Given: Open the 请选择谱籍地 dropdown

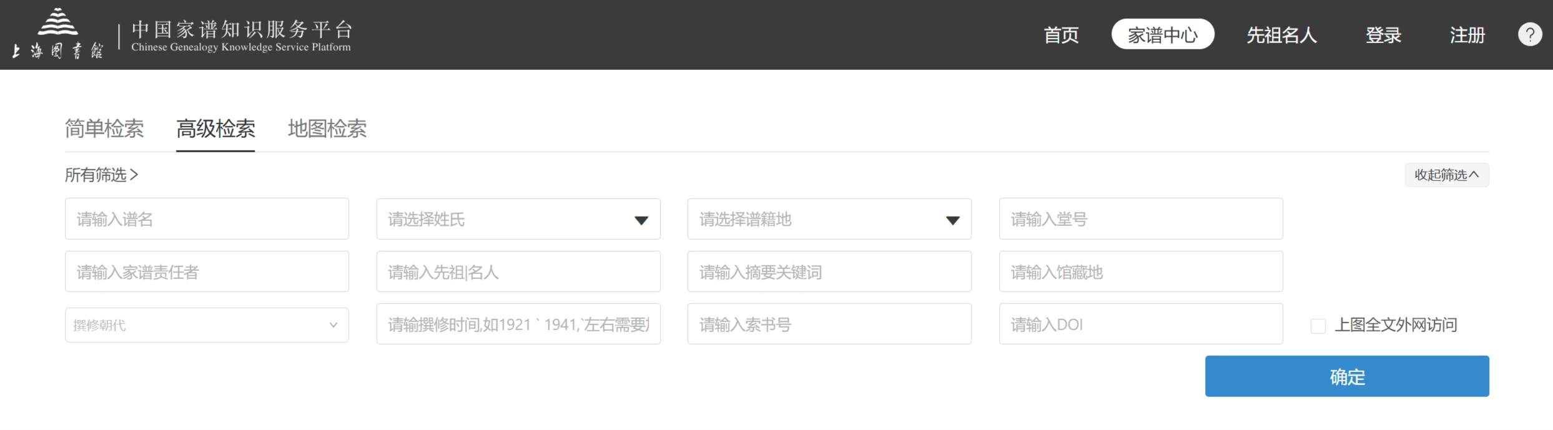Looking at the screenshot, I should coord(829,219).
